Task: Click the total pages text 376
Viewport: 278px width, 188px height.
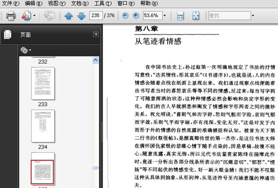Action: 111,16
